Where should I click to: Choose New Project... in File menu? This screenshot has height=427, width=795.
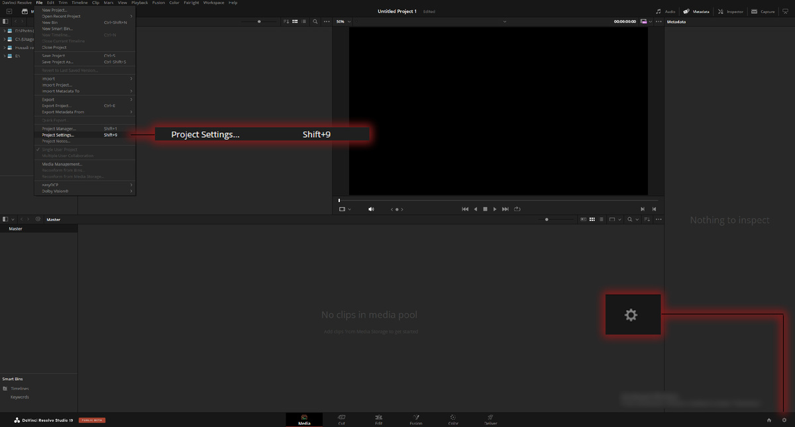coord(85,10)
